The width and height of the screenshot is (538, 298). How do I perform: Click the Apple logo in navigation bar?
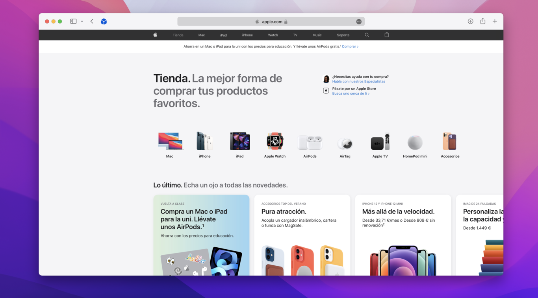point(155,35)
